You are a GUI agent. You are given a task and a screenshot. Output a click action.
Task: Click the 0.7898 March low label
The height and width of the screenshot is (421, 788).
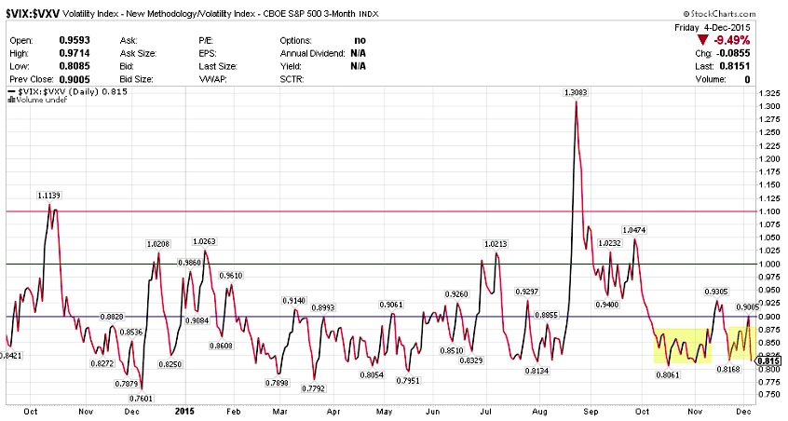pyautogui.click(x=277, y=383)
